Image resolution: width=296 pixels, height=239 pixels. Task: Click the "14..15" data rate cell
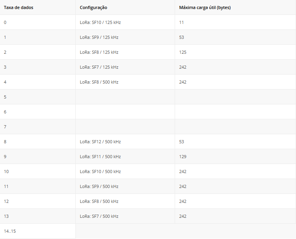(10, 231)
